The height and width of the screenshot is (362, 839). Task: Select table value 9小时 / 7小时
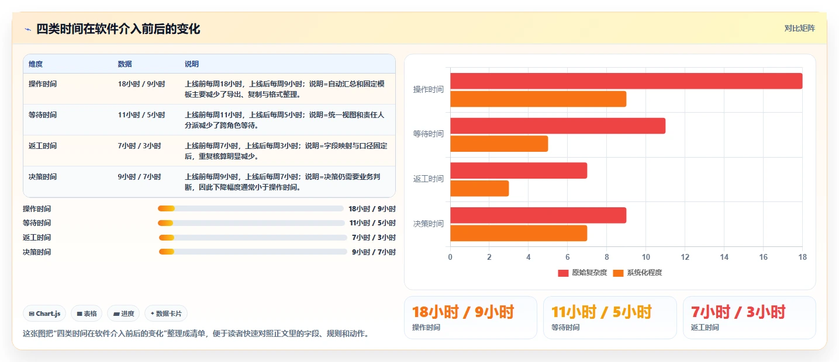(139, 176)
